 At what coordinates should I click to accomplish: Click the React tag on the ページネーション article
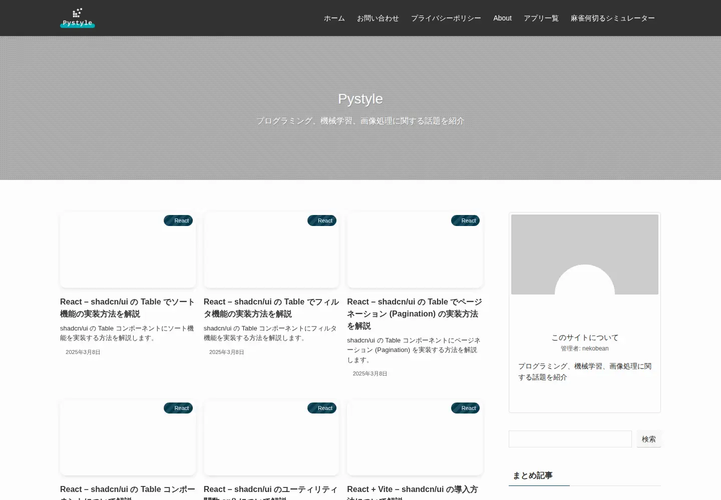point(465,220)
